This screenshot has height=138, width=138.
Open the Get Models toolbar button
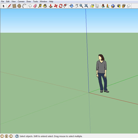tap(119, 6)
